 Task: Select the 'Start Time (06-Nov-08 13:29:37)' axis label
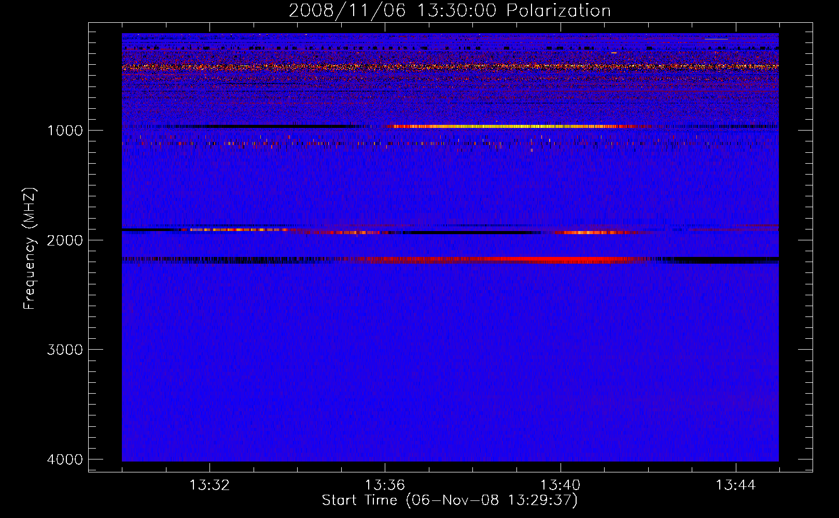point(450,500)
